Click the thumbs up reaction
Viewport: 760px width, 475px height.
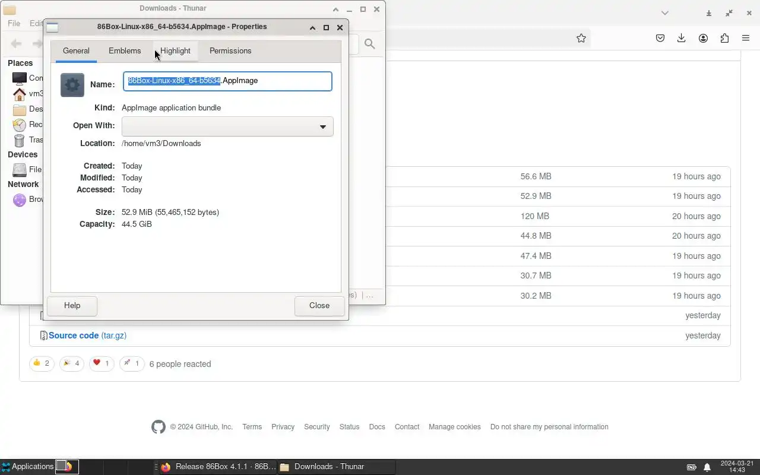pos(42,363)
